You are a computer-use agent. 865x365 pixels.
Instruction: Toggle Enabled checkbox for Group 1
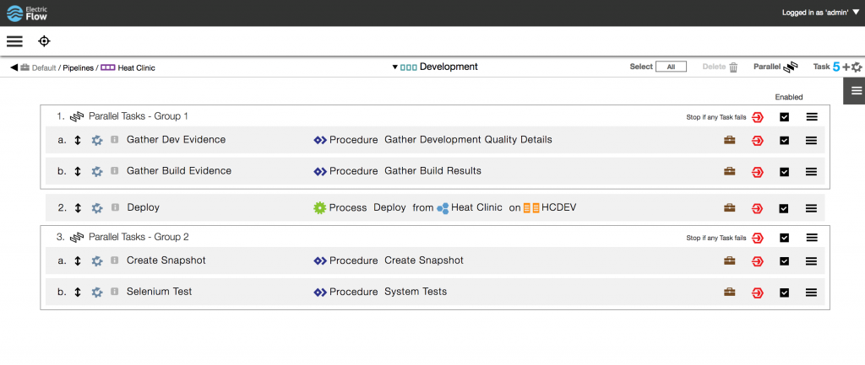(784, 116)
